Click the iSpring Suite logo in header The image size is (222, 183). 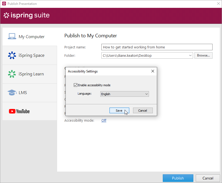[x=26, y=15]
